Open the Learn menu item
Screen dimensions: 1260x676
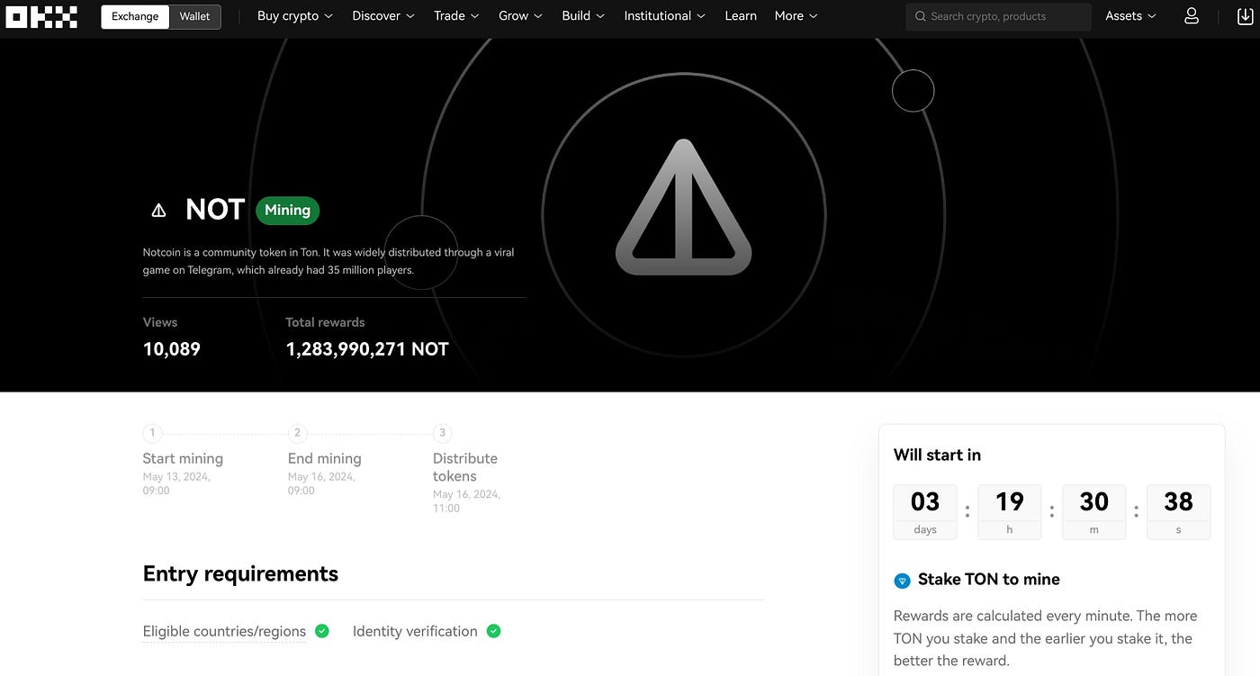[x=740, y=15]
